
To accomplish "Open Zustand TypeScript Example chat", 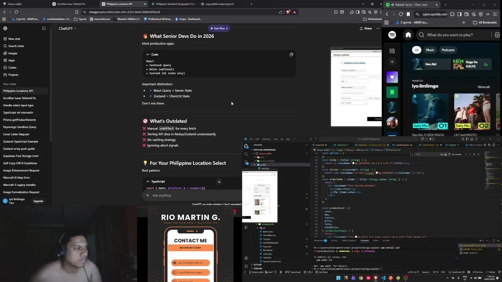I will pyautogui.click(x=20, y=141).
